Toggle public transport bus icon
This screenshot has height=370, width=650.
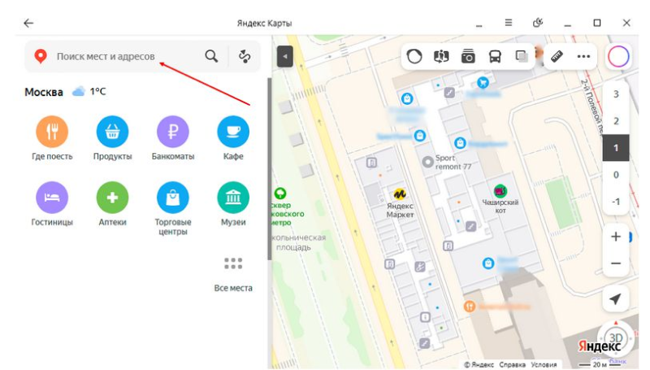(x=495, y=56)
